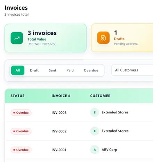
Task: Open invoice INV-0001
Action: click(x=59, y=150)
